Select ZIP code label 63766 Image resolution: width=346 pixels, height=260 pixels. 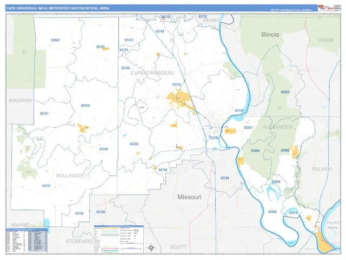(x=125, y=68)
